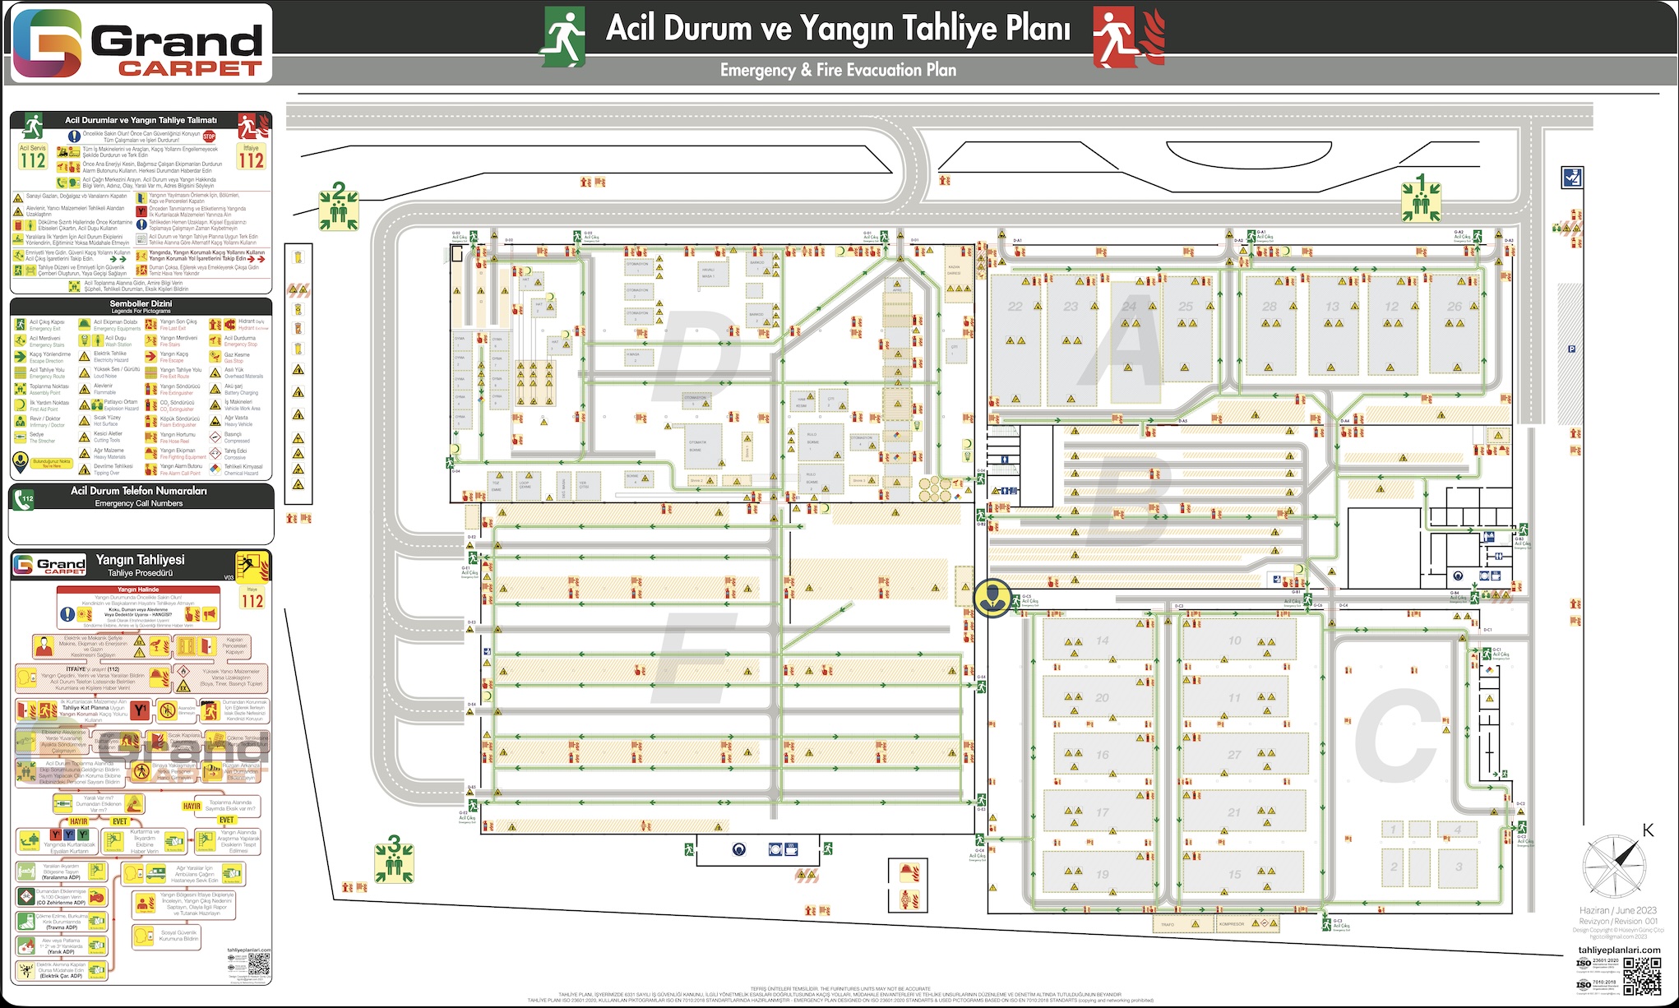Screen dimensions: 1679x1008
Task: Click the tahliyeplanlari.com link bottom right
Action: pyautogui.click(x=1619, y=950)
